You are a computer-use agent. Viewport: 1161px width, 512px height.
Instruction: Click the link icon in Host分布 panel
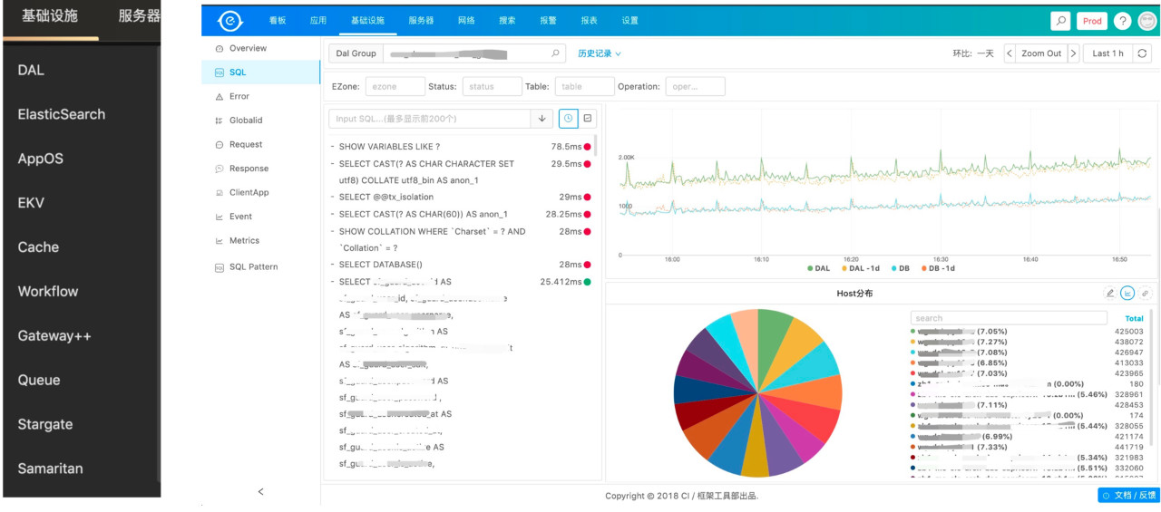click(x=1145, y=294)
